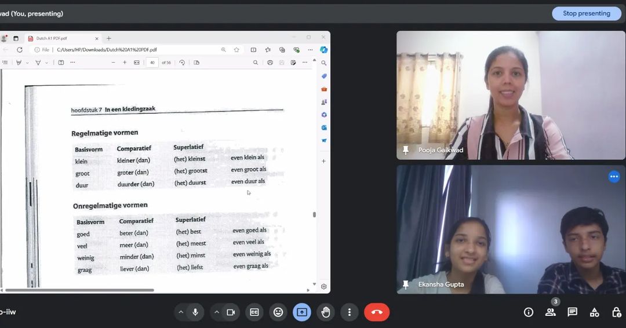The height and width of the screenshot is (328, 626).
Task: Select the PDF add text tool
Action: coord(61,63)
